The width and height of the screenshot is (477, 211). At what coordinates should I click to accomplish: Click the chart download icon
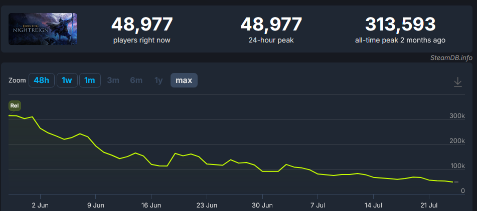click(457, 82)
